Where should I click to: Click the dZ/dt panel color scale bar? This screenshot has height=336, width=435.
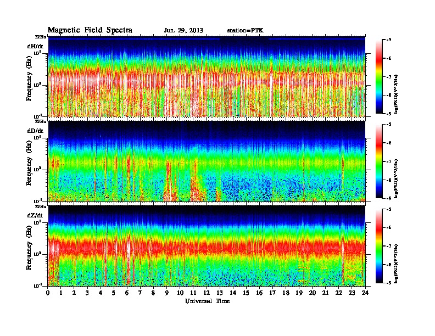[x=378, y=246]
